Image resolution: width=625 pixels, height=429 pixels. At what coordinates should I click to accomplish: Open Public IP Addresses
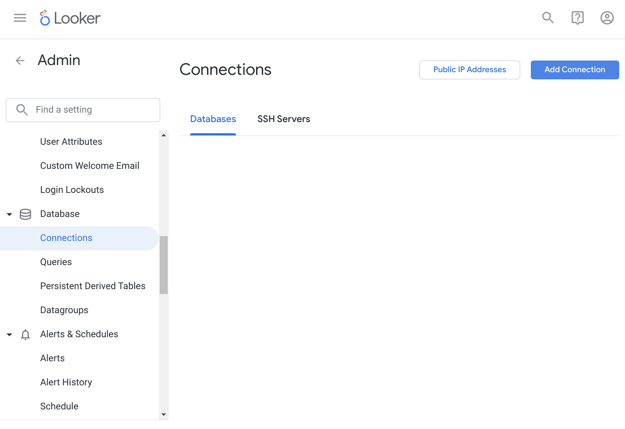click(x=469, y=69)
